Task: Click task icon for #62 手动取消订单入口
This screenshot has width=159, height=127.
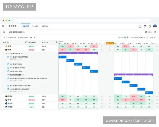Action: [x=8, y=68]
